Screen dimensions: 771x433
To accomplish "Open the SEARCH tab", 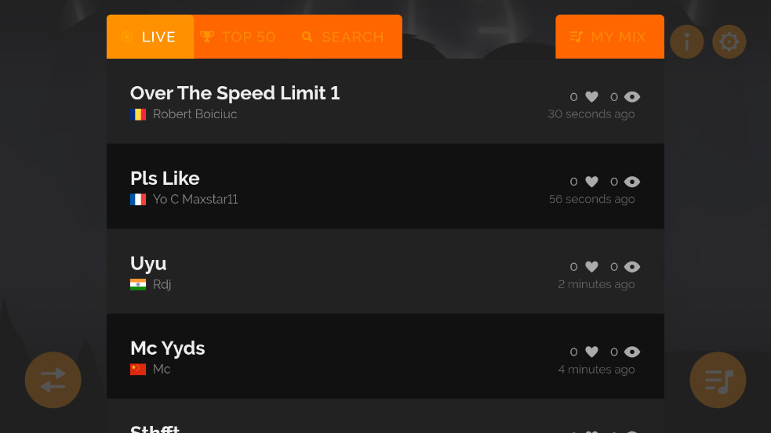I will point(343,37).
